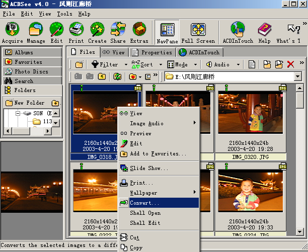Choose Shell Open in context menu
The image size is (308, 252).
[159, 213]
